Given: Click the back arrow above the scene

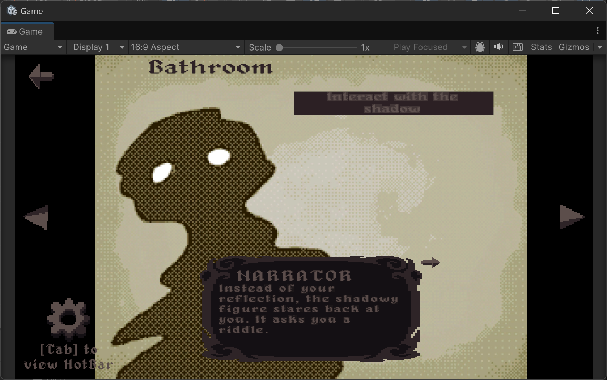Looking at the screenshot, I should pos(41,76).
